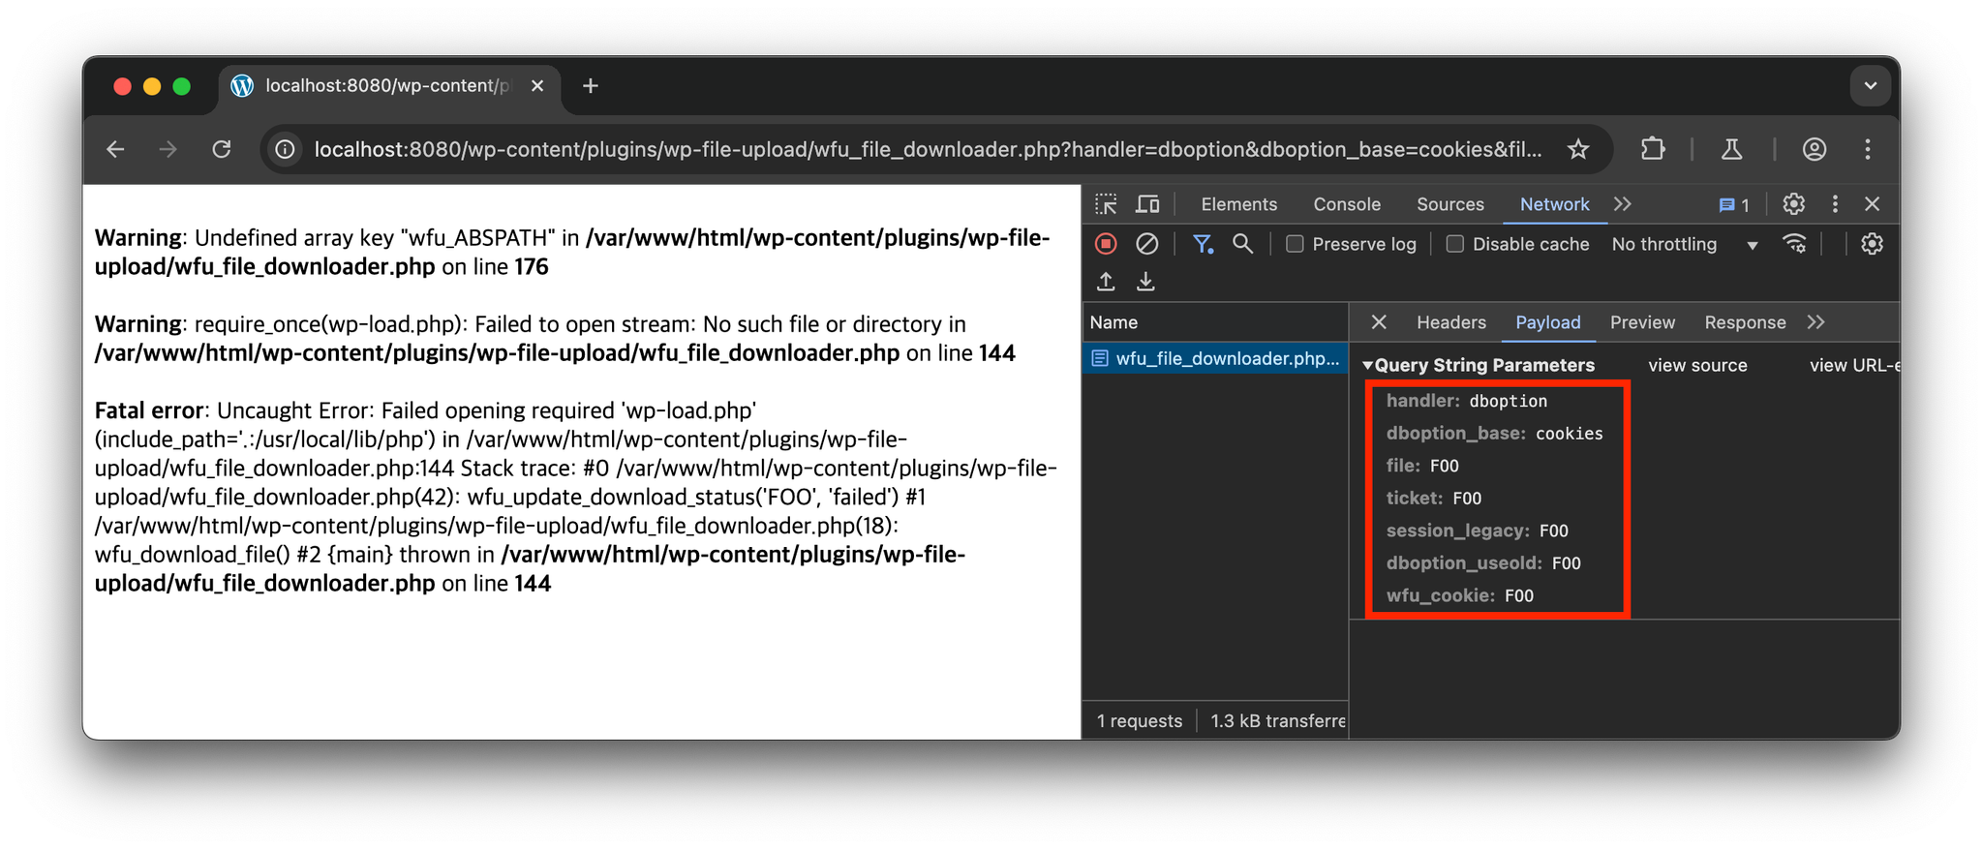Select the dboption_base: cookies parameter
1983x849 pixels.
pos(1494,433)
